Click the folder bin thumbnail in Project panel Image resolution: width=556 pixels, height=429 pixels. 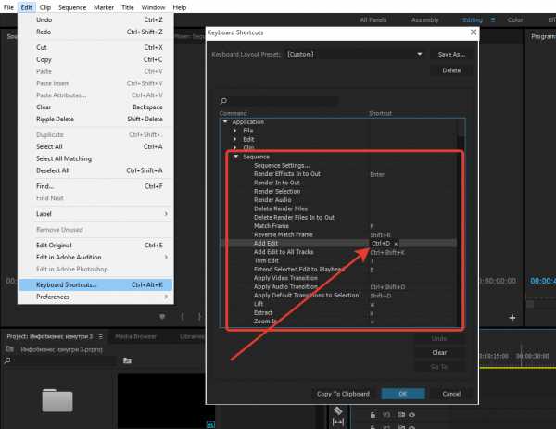coord(57,400)
